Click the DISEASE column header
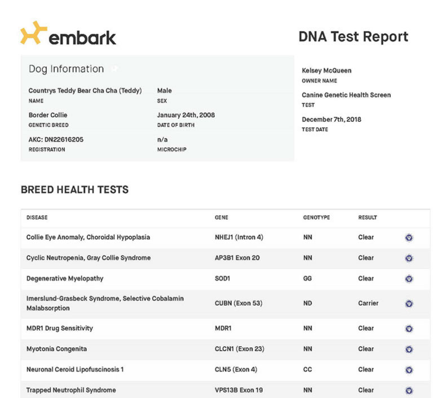 [x=37, y=218]
